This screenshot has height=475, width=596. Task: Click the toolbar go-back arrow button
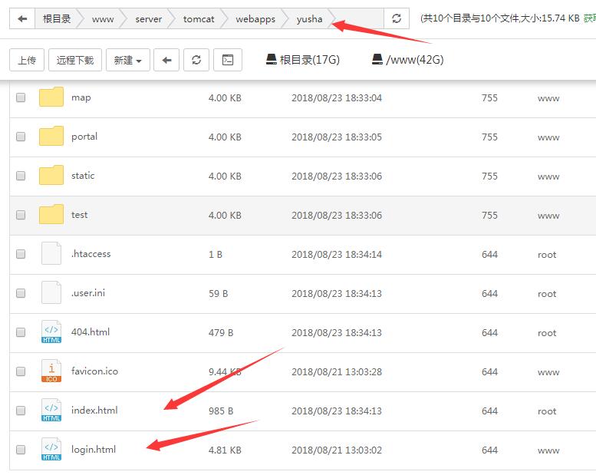pos(166,60)
